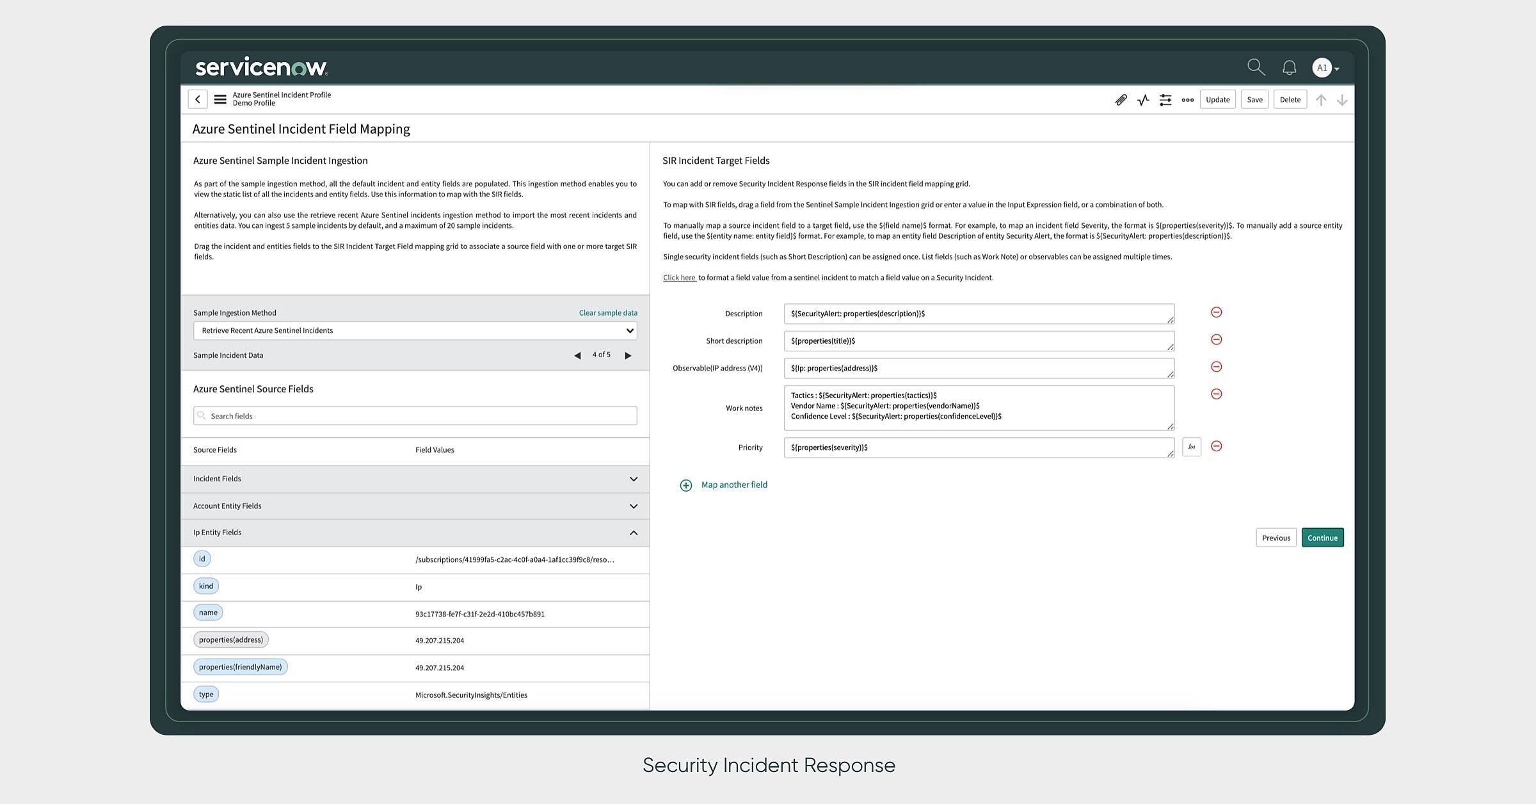Screen dimensions: 1536x804
Task: Open the hamburger context menu beside the record title
Action: [x=220, y=99]
